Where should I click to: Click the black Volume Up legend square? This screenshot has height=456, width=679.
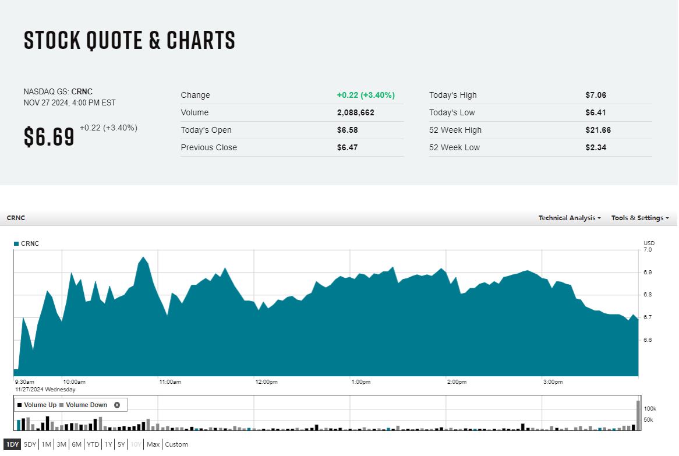click(20, 405)
